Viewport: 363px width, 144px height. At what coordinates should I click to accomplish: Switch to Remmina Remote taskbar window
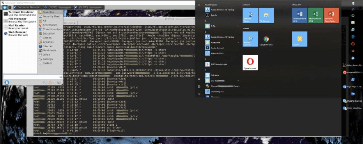click(28, 7)
